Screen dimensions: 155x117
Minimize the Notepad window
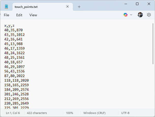tap(126, 4)
